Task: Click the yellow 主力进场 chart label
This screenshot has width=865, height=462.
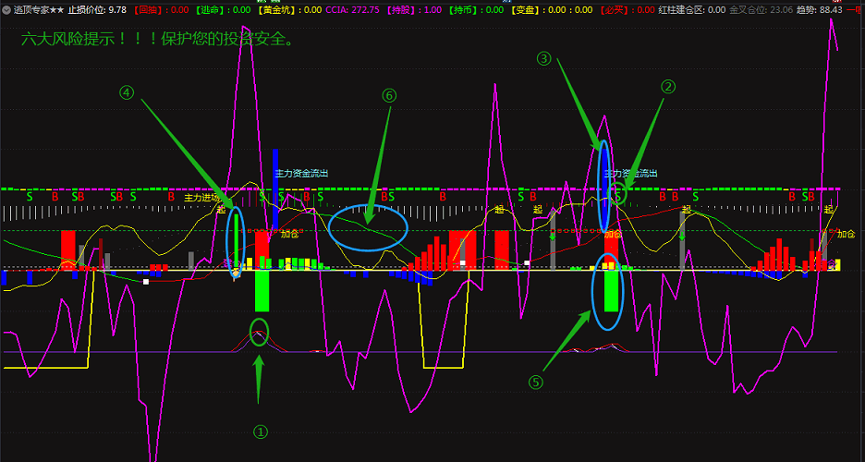Action: pyautogui.click(x=201, y=198)
